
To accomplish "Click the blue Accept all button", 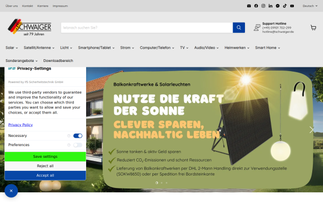I will click(x=45, y=176).
